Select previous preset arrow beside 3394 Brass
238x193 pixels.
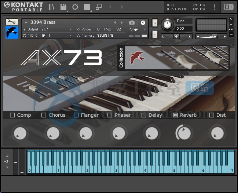pyautogui.click(x=115, y=23)
